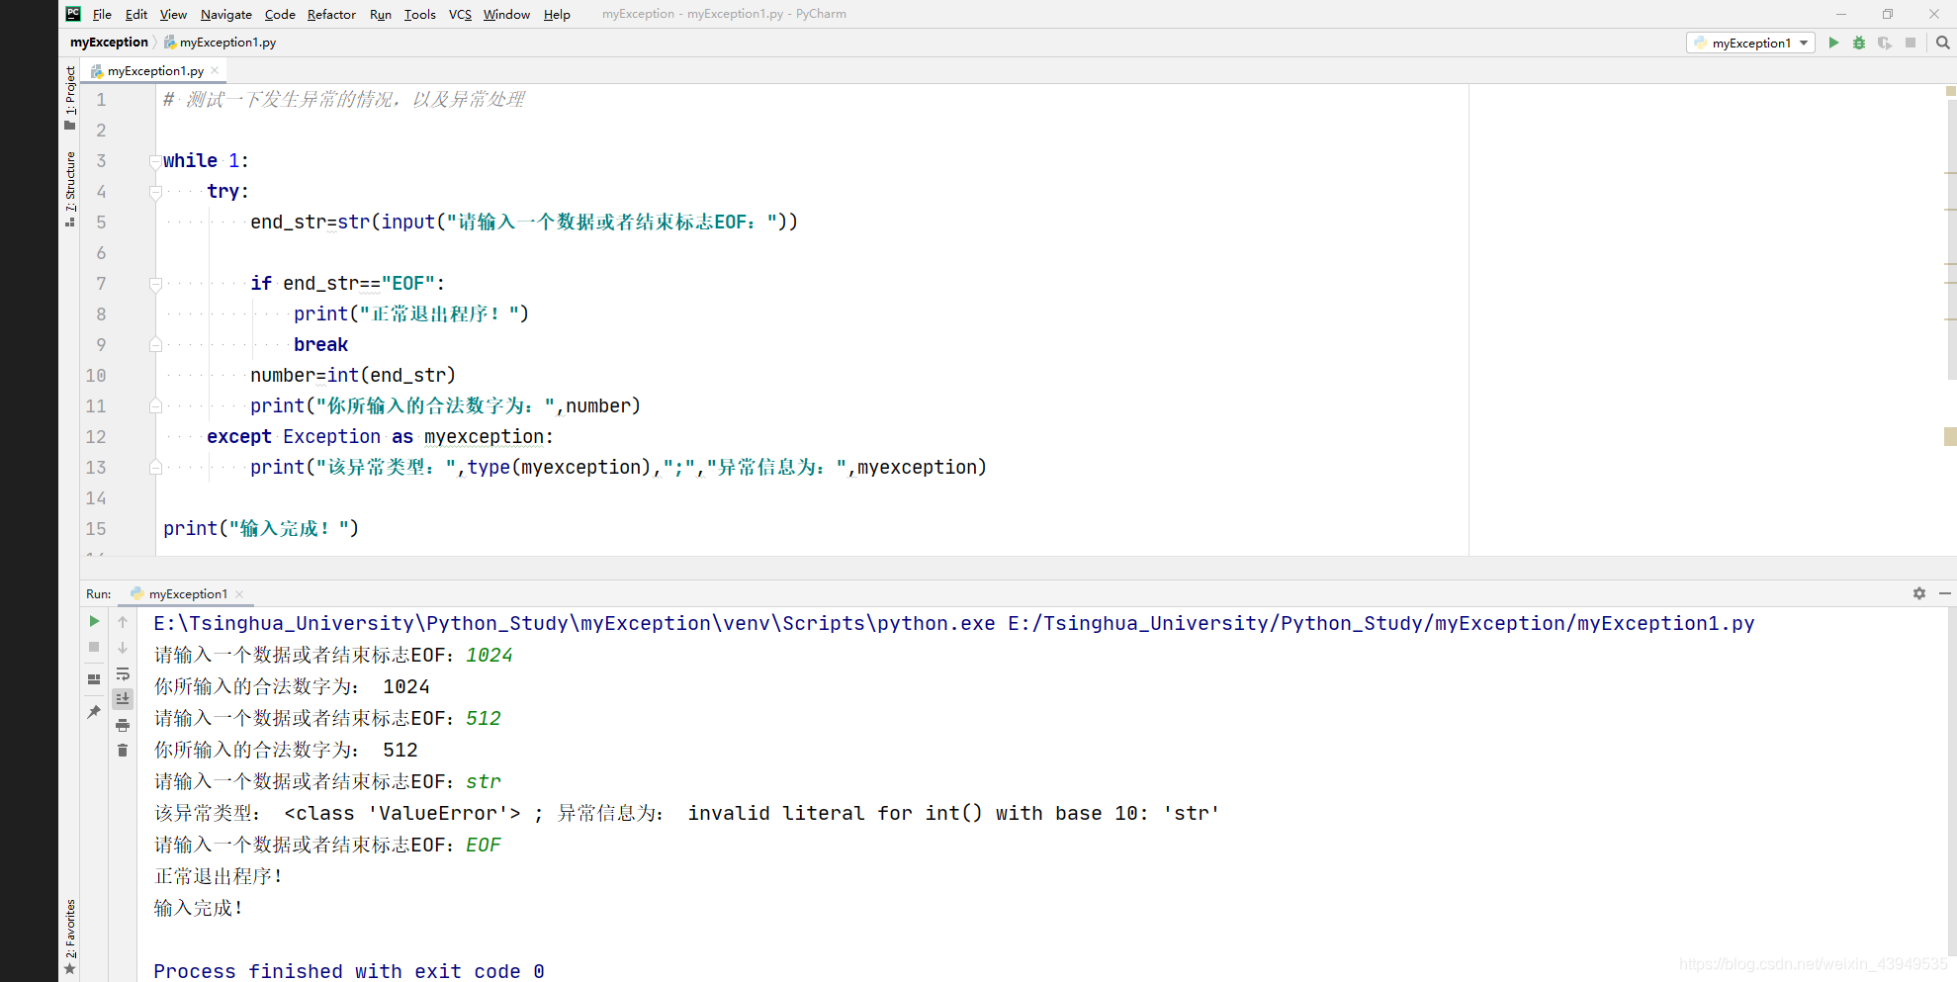This screenshot has width=1957, height=982.
Task: Click the PyCharm logo icon
Action: (x=73, y=14)
